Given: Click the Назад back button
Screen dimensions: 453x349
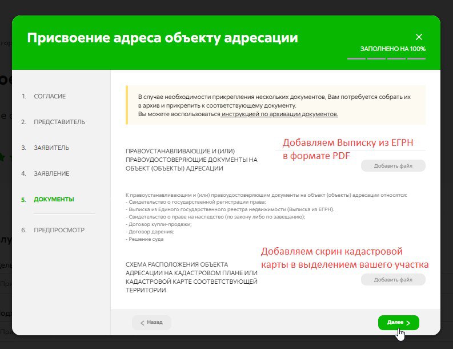Looking at the screenshot, I should (151, 322).
